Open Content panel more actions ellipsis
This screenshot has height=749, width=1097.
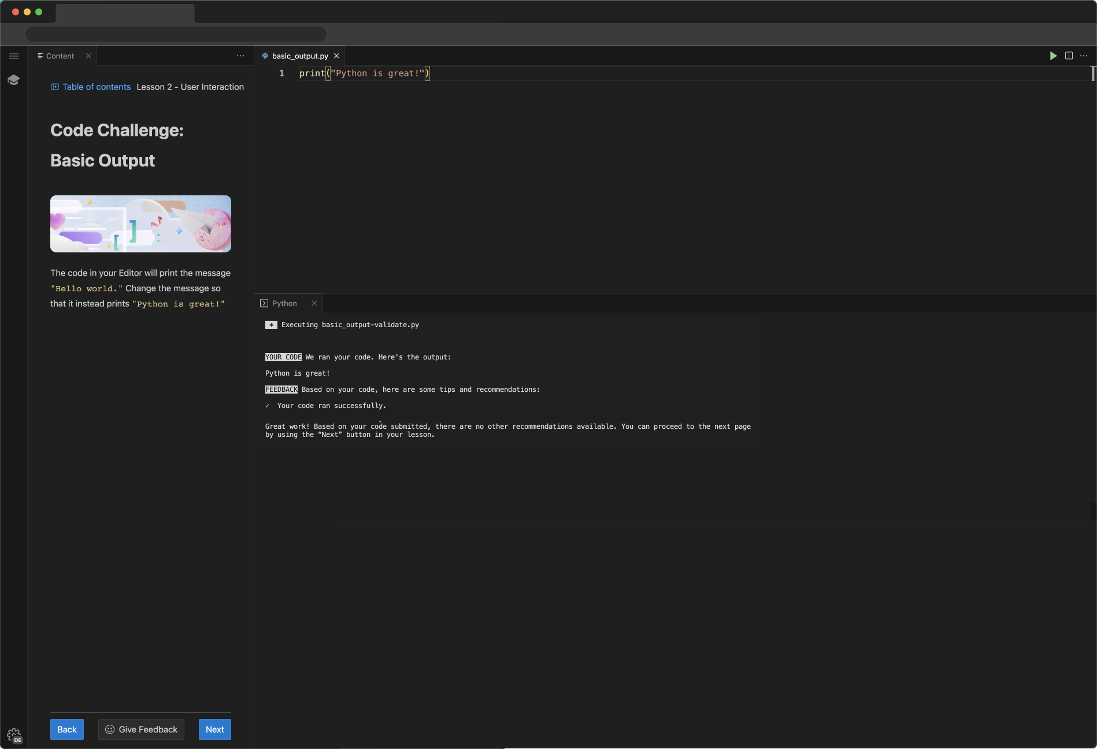pyautogui.click(x=240, y=56)
